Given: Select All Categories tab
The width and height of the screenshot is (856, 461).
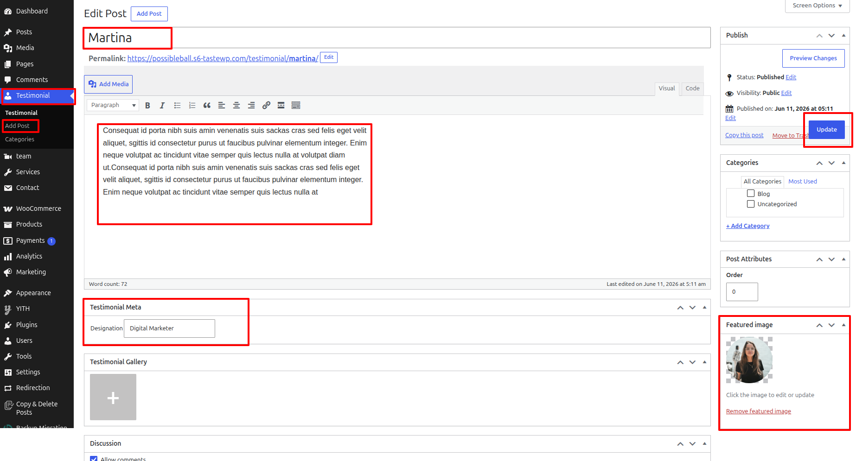Looking at the screenshot, I should 762,182.
